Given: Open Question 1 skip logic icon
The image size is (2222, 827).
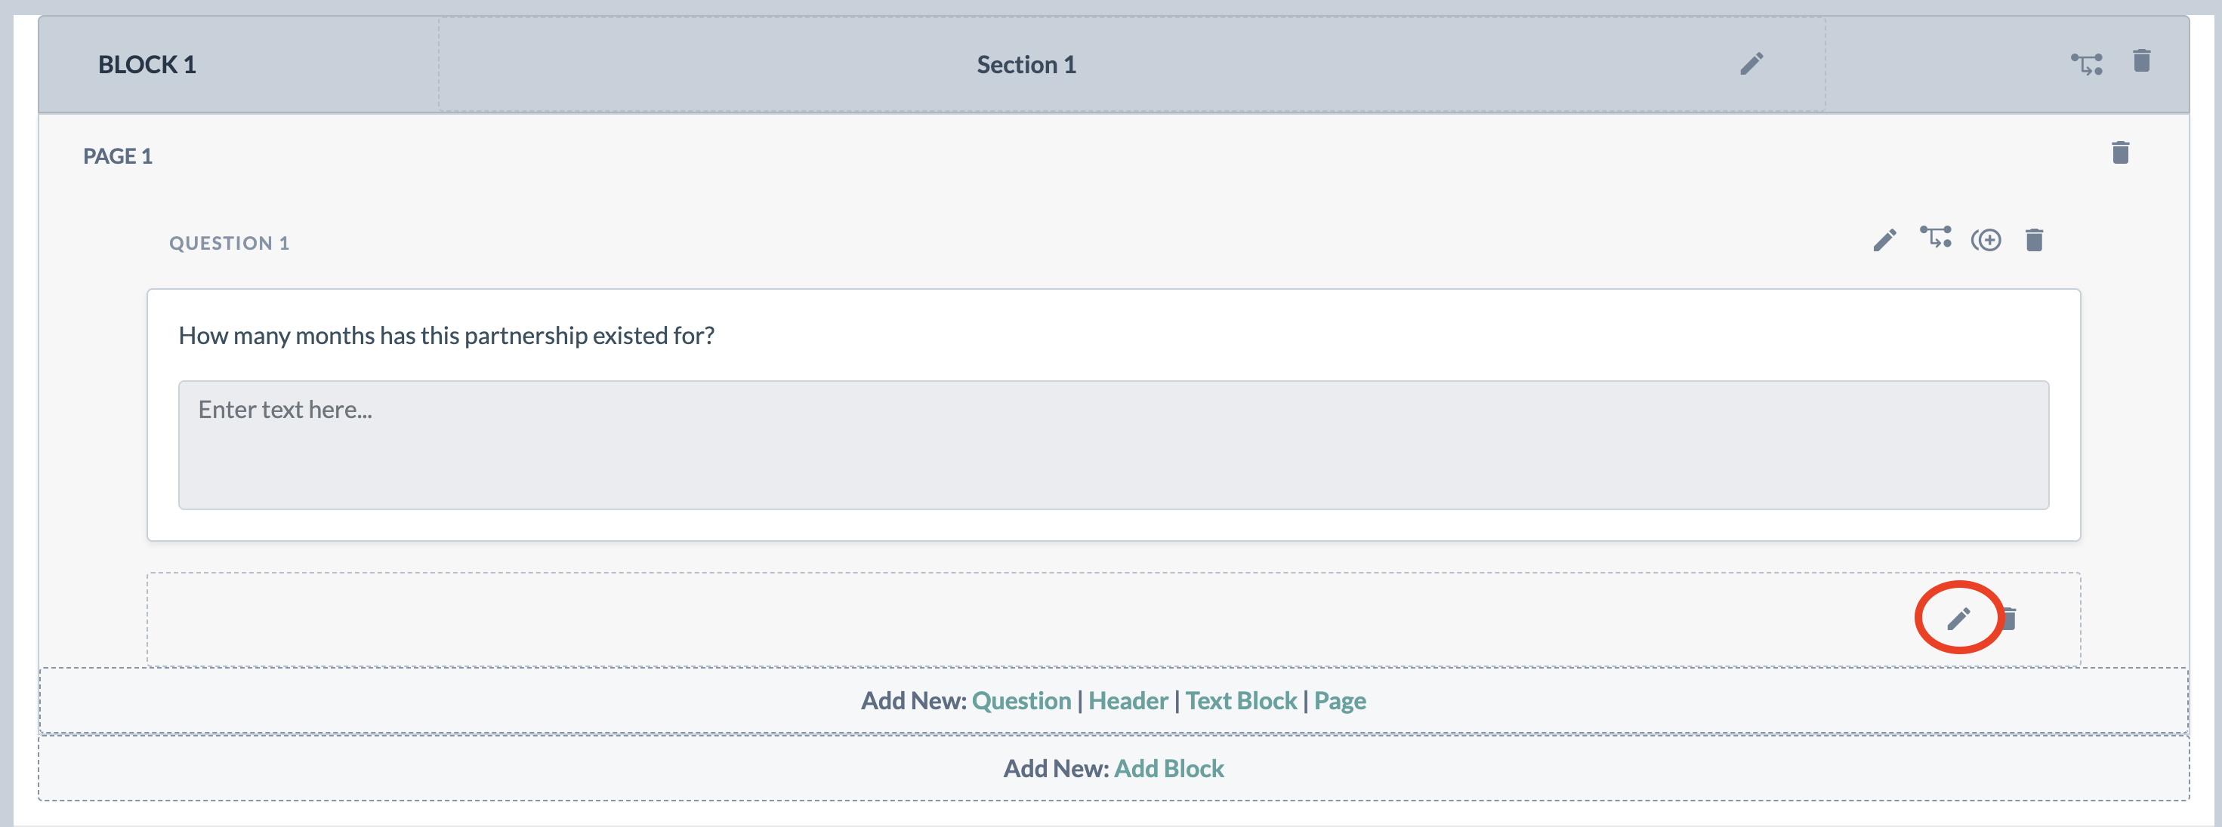Looking at the screenshot, I should [1936, 237].
